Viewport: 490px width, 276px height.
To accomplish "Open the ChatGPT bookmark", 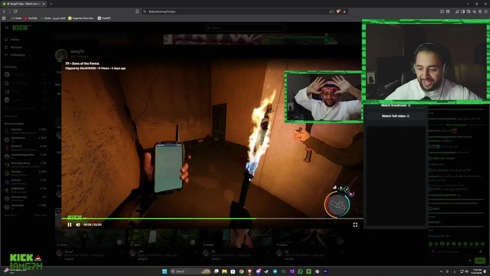I will tap(104, 18).
